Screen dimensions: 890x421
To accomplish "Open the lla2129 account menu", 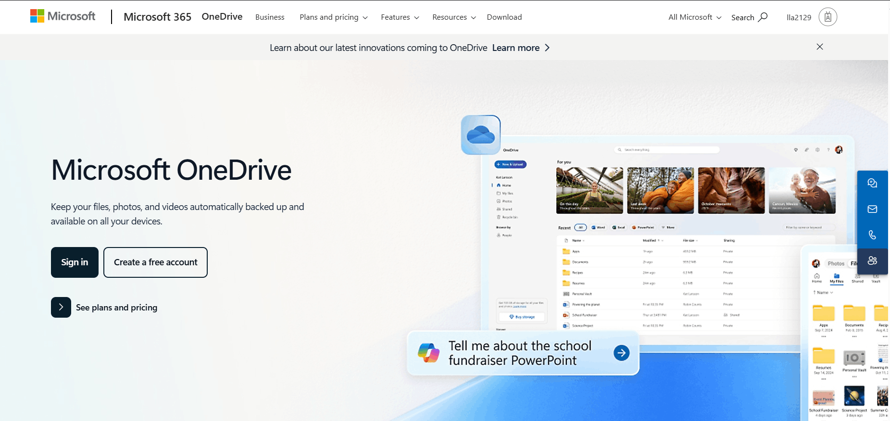I will point(812,17).
